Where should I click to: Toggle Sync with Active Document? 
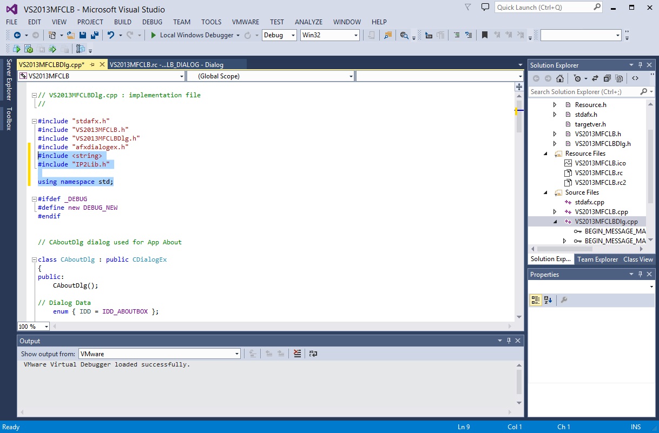tap(595, 78)
